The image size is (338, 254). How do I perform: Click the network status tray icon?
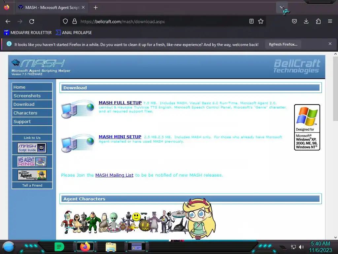(293, 247)
